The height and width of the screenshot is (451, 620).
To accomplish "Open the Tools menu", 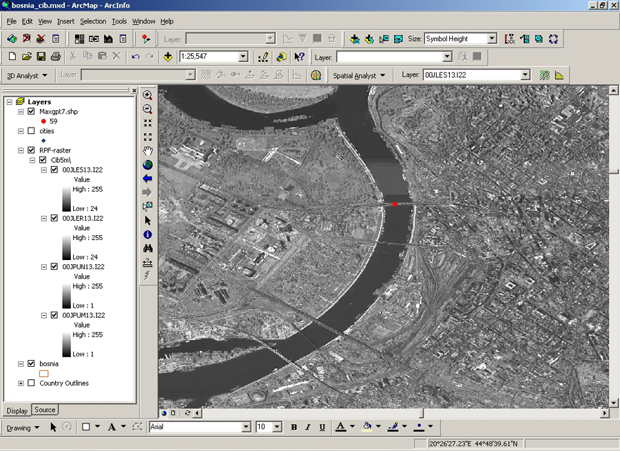I will click(120, 21).
